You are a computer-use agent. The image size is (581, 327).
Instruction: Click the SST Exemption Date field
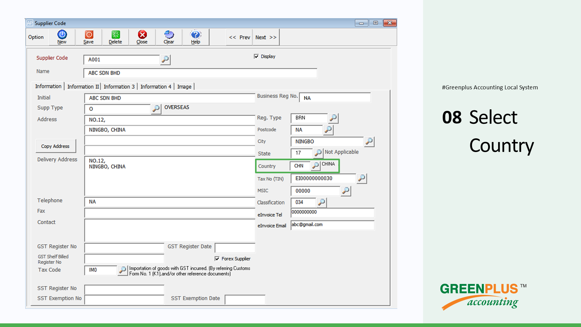245,299
